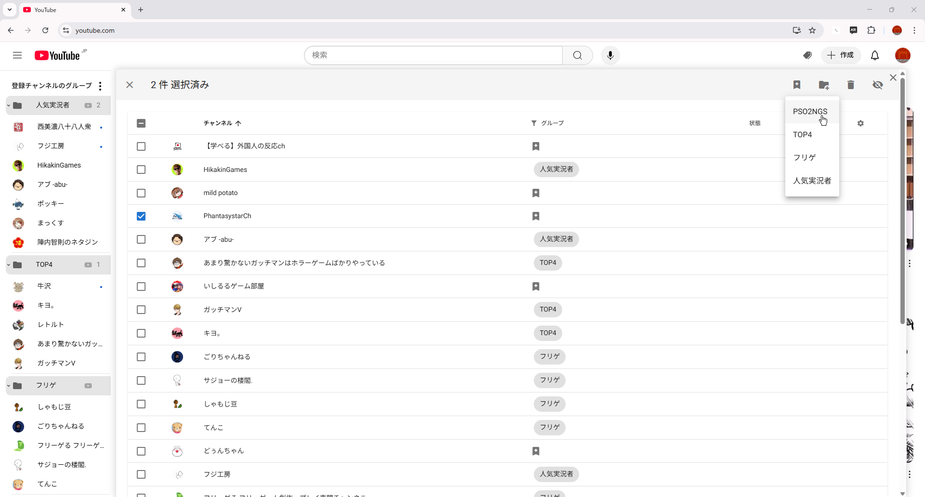This screenshot has width=925, height=497.
Task: Click the bookmark add-to-group toolbar icon
Action: pos(797,85)
